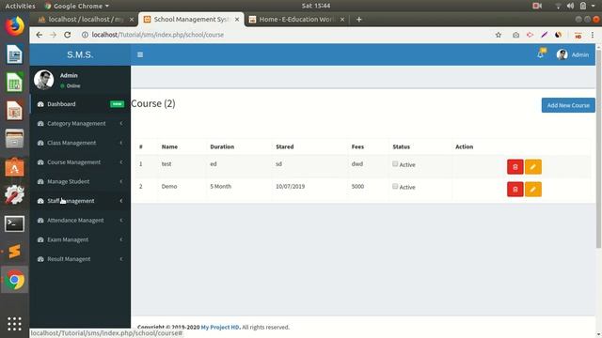Bookmark this page with star icon
The width and height of the screenshot is (602, 338).
coord(499,35)
